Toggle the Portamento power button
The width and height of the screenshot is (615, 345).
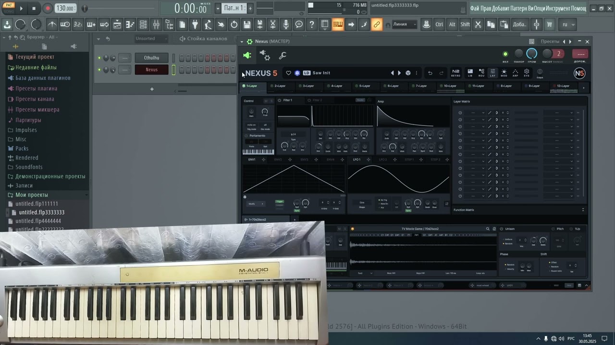(246, 136)
